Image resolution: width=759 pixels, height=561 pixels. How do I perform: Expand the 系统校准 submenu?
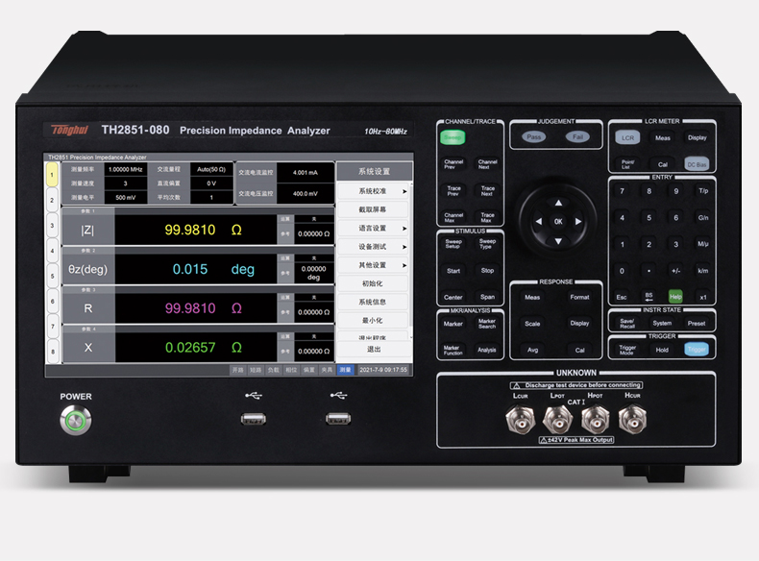(x=373, y=191)
